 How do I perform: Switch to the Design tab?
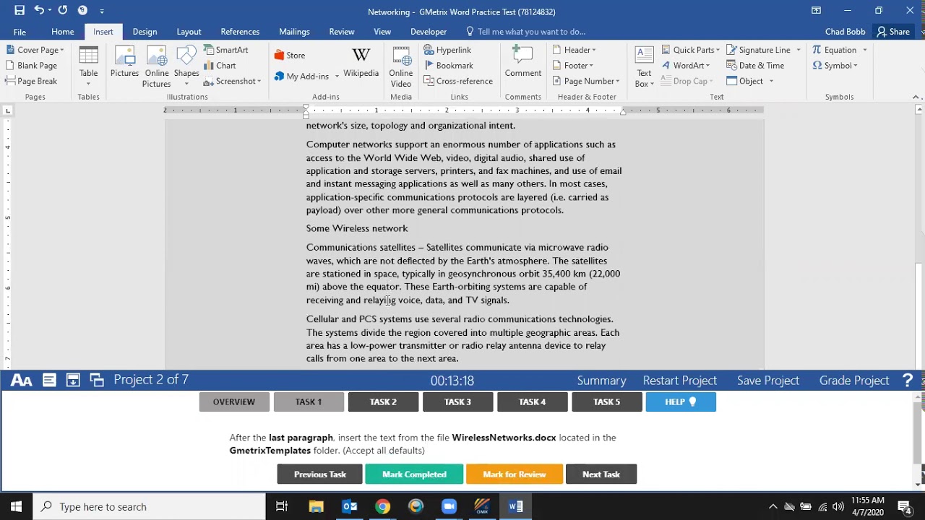(x=145, y=32)
